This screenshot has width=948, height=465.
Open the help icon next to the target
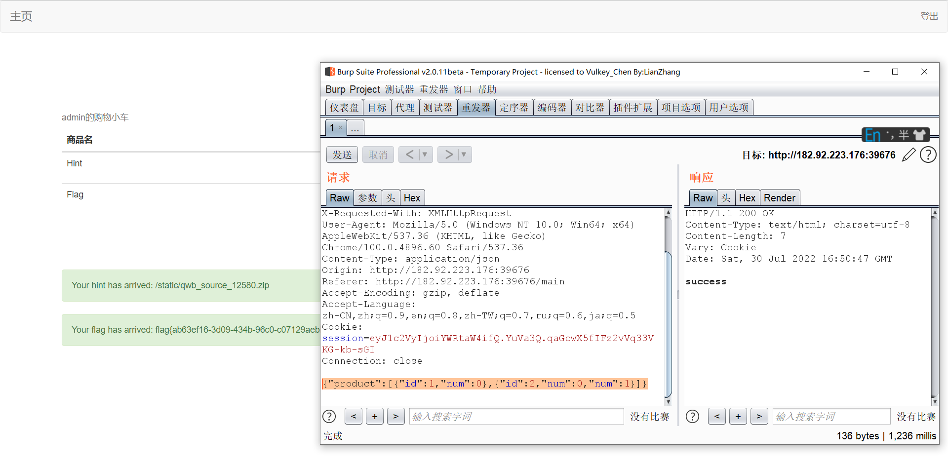point(928,155)
